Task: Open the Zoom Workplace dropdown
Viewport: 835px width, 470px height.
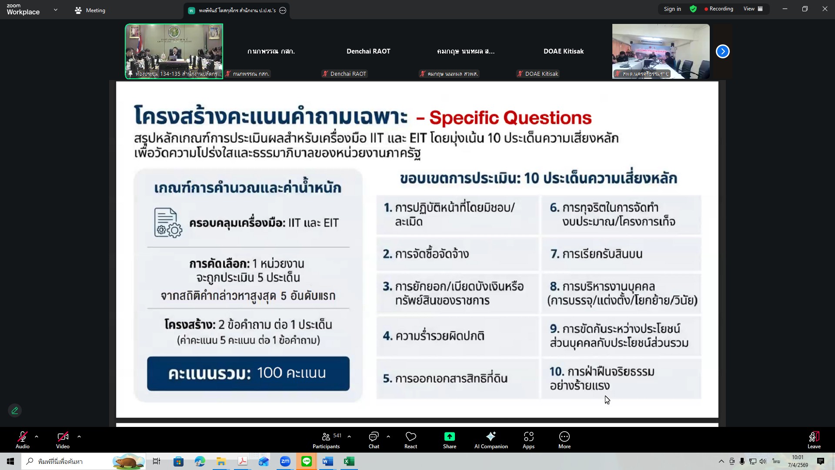Action: click(x=55, y=10)
